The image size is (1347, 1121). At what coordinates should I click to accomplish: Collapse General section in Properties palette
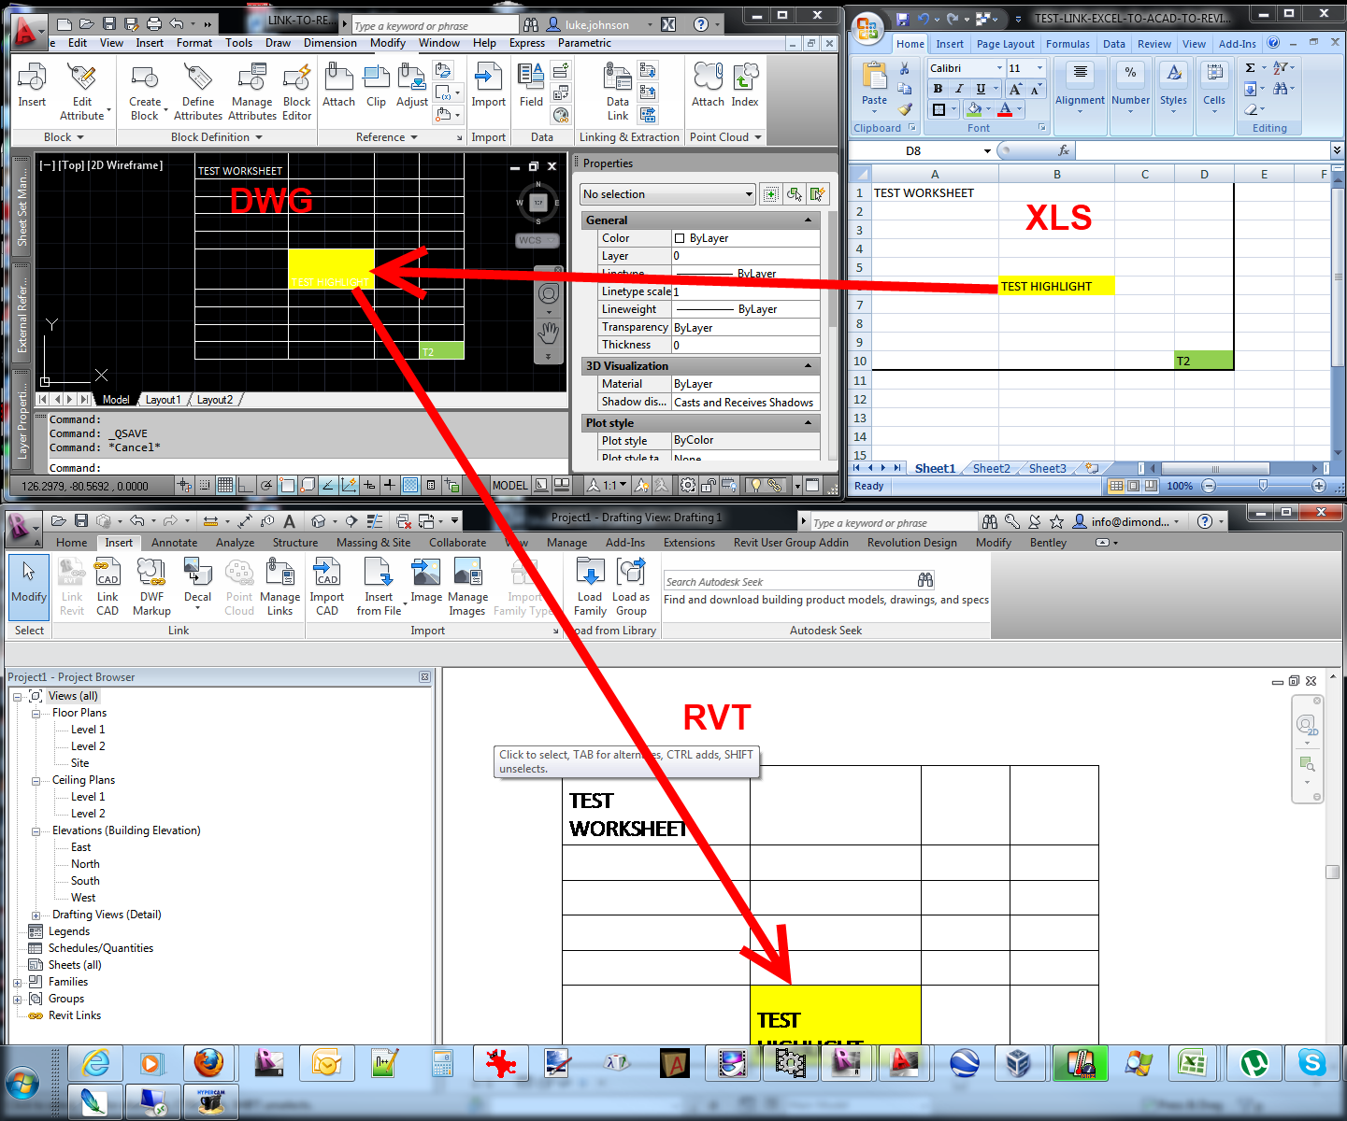(809, 220)
